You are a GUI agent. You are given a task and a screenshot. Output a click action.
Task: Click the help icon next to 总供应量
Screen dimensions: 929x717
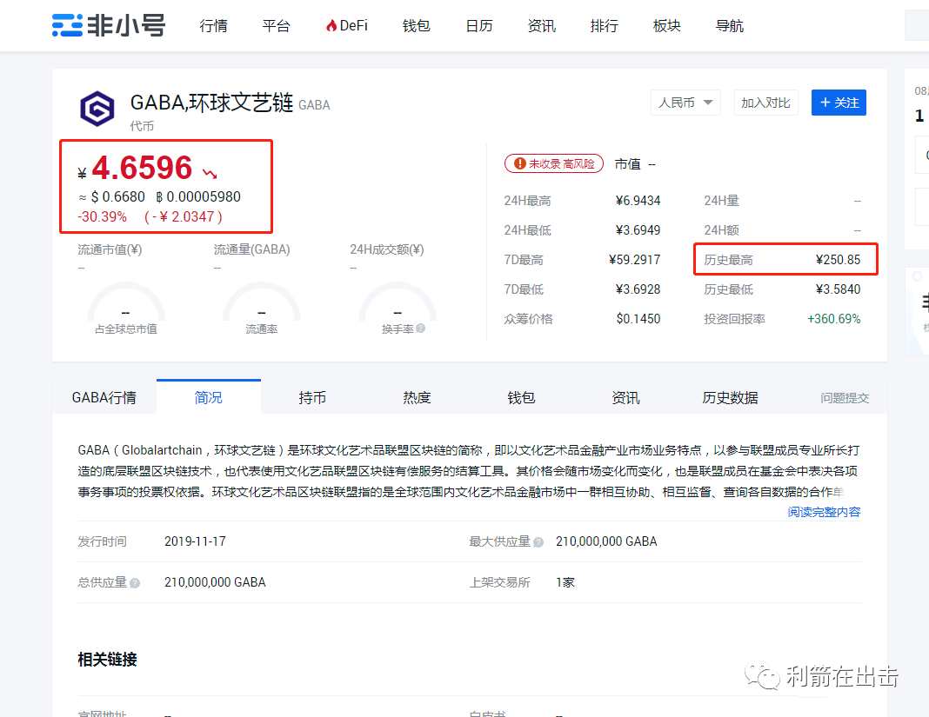click(135, 583)
